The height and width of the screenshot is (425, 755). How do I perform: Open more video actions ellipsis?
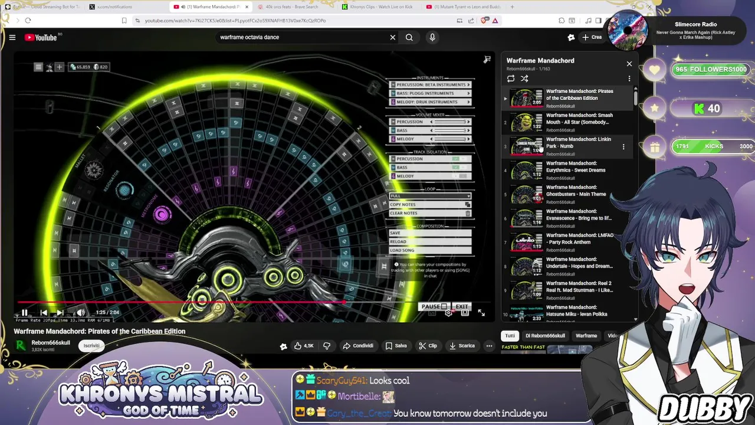489,346
